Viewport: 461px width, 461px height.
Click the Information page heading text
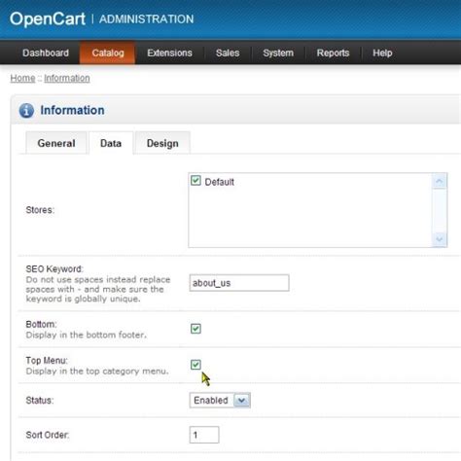point(72,110)
